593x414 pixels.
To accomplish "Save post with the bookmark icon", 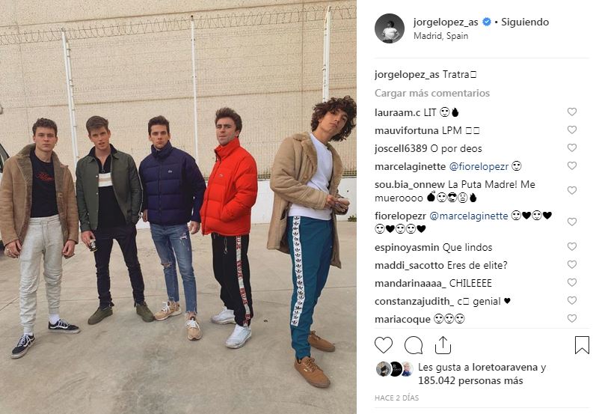I will point(582,345).
